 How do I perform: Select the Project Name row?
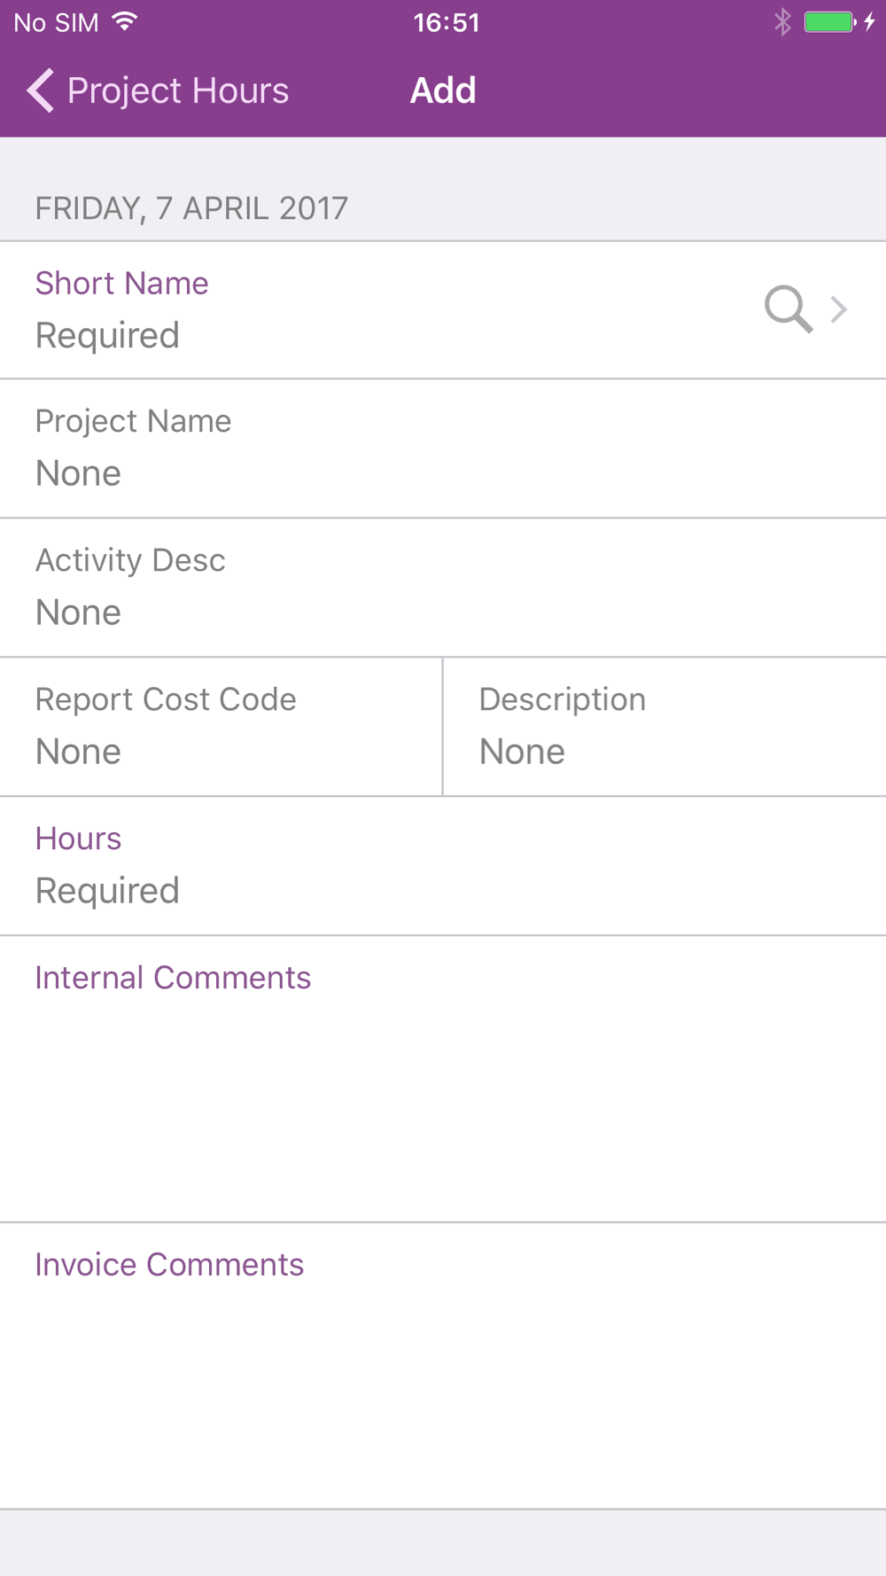point(443,449)
